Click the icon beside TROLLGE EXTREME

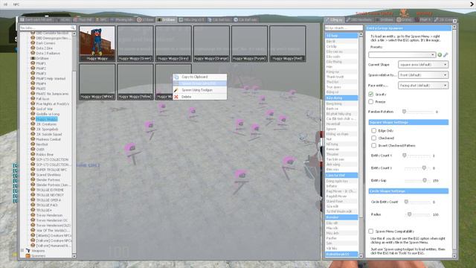(33, 190)
